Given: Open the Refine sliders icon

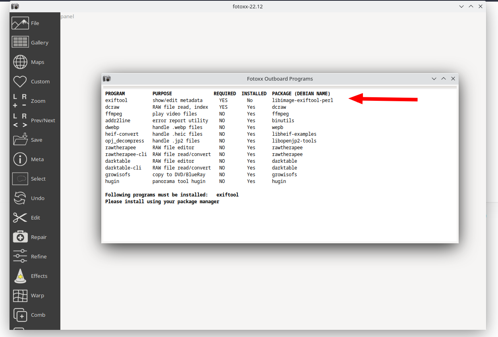Looking at the screenshot, I should coord(20,256).
